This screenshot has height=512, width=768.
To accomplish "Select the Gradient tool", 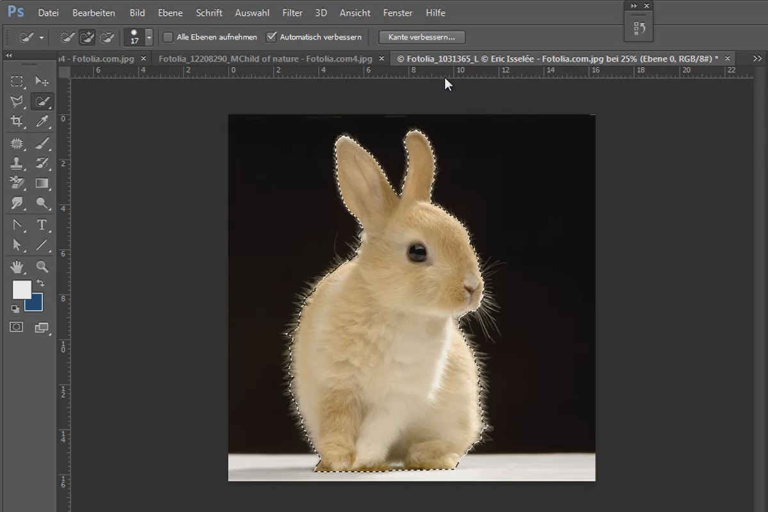I will tap(42, 183).
